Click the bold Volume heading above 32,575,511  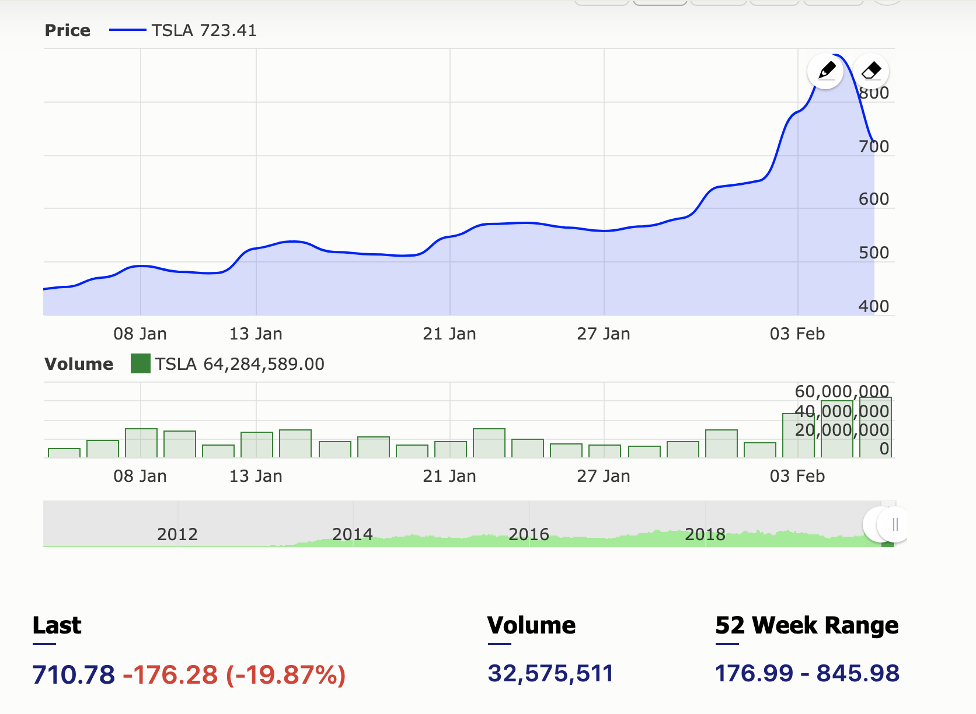coord(532,625)
